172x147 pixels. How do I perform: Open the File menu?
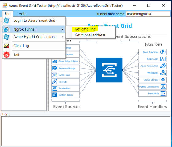pyautogui.click(x=7, y=14)
